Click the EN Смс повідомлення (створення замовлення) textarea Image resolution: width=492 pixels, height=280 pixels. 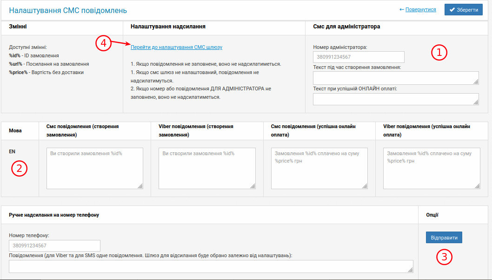tap(95, 169)
